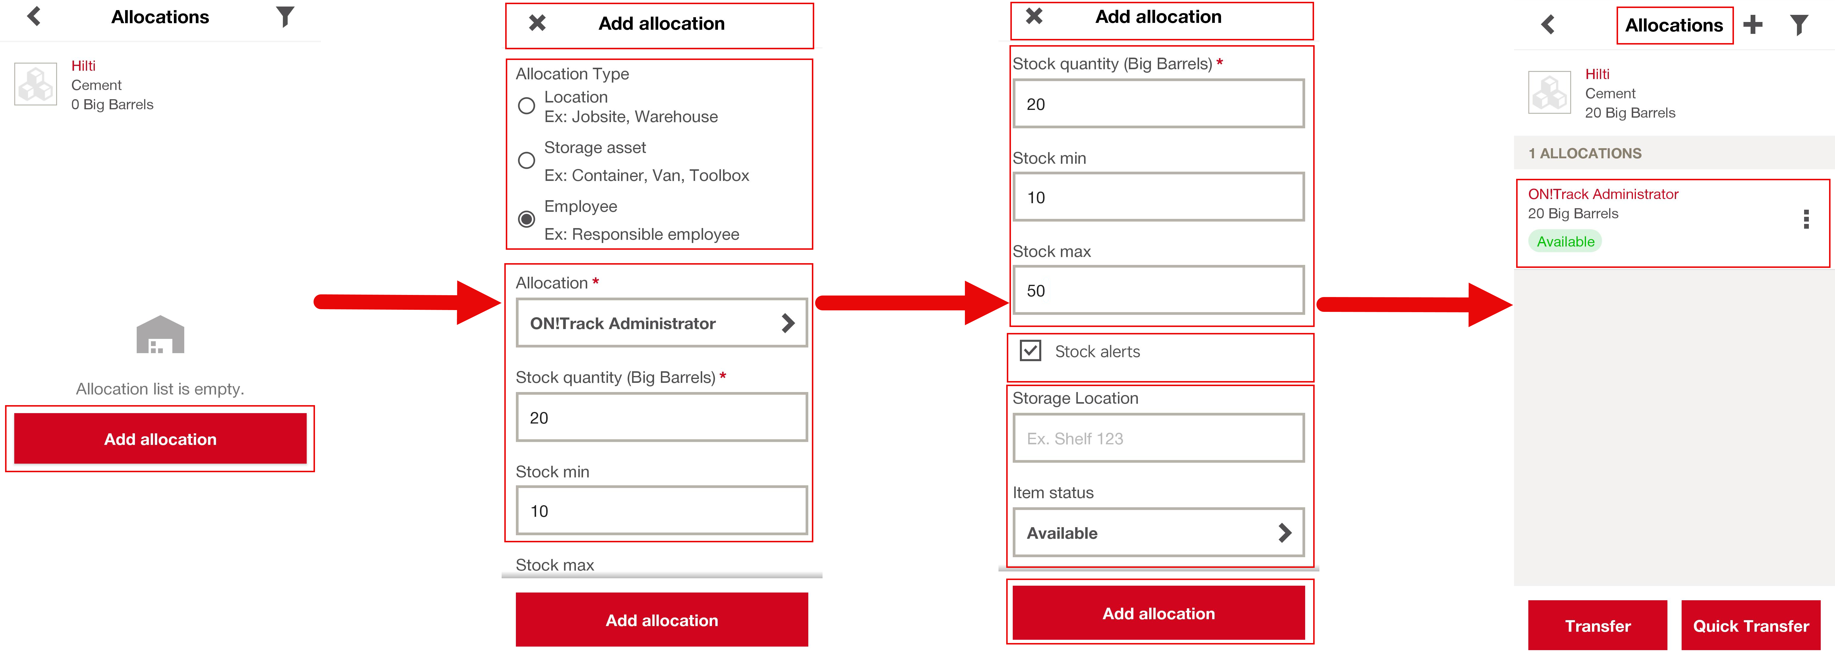Click the Stock max field containing 50
This screenshot has width=1835, height=654.
tap(1158, 290)
